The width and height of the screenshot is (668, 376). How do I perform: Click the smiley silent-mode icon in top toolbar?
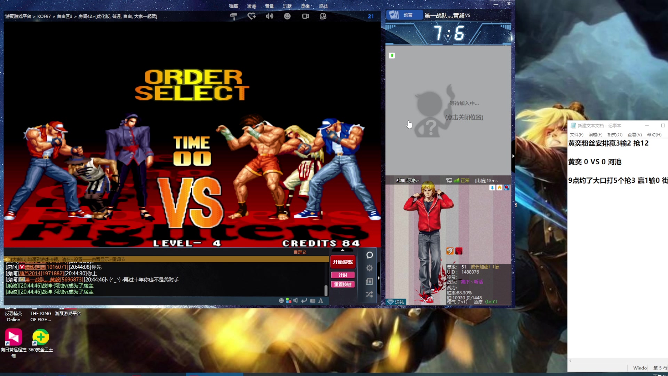point(287,16)
